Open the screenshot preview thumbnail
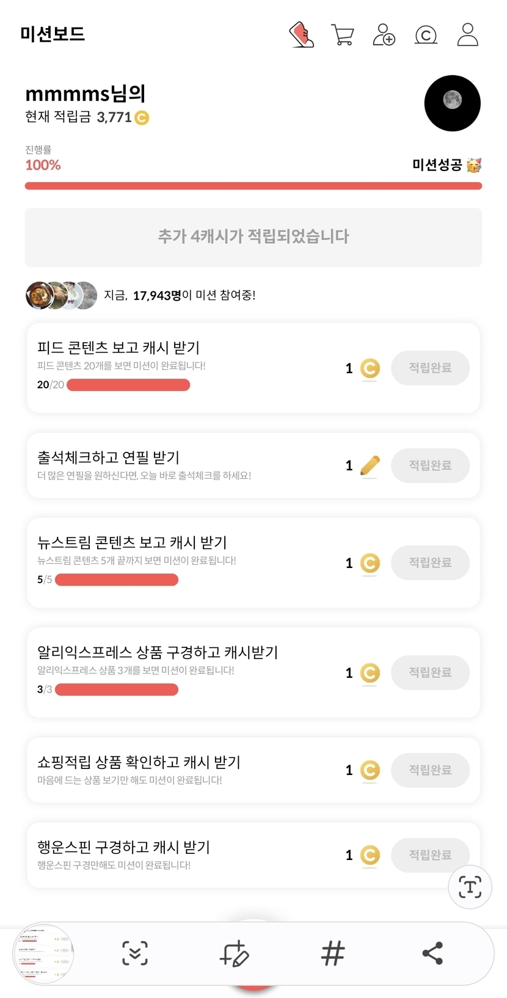The image size is (507, 998). pos(43,953)
